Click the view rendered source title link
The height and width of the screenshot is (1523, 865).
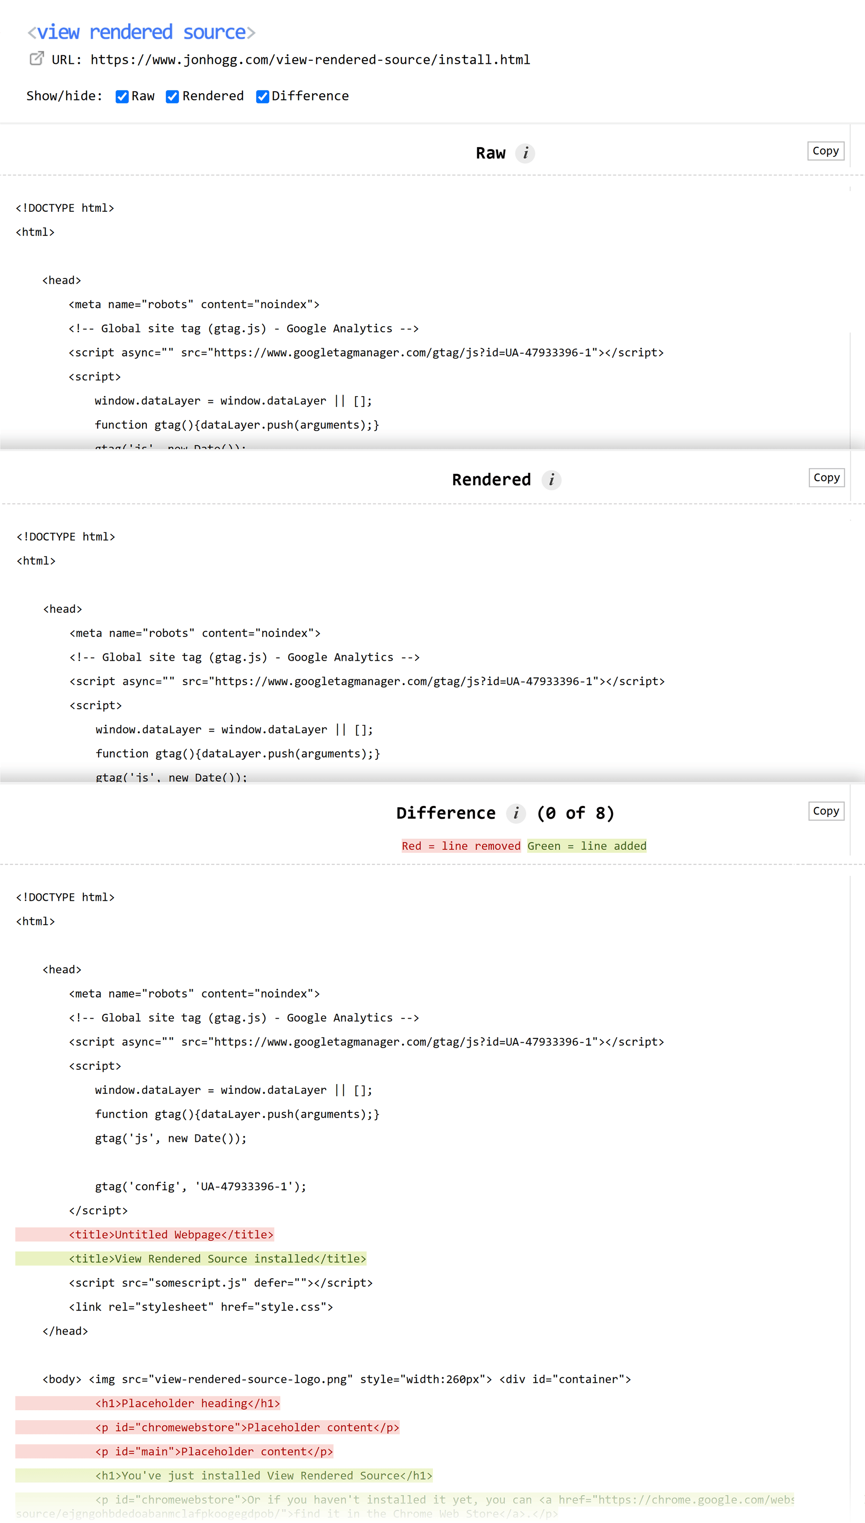142,32
